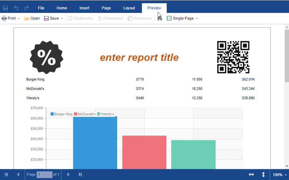Click the redo arrow icon
289x180 pixels.
pos(26,8)
